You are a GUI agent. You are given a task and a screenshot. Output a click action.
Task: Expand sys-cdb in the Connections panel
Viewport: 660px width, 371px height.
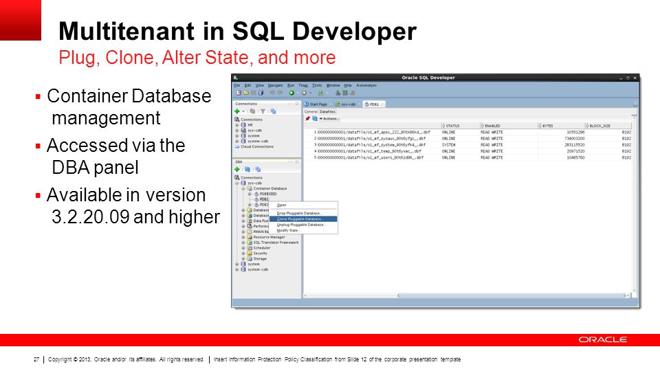coord(237,131)
